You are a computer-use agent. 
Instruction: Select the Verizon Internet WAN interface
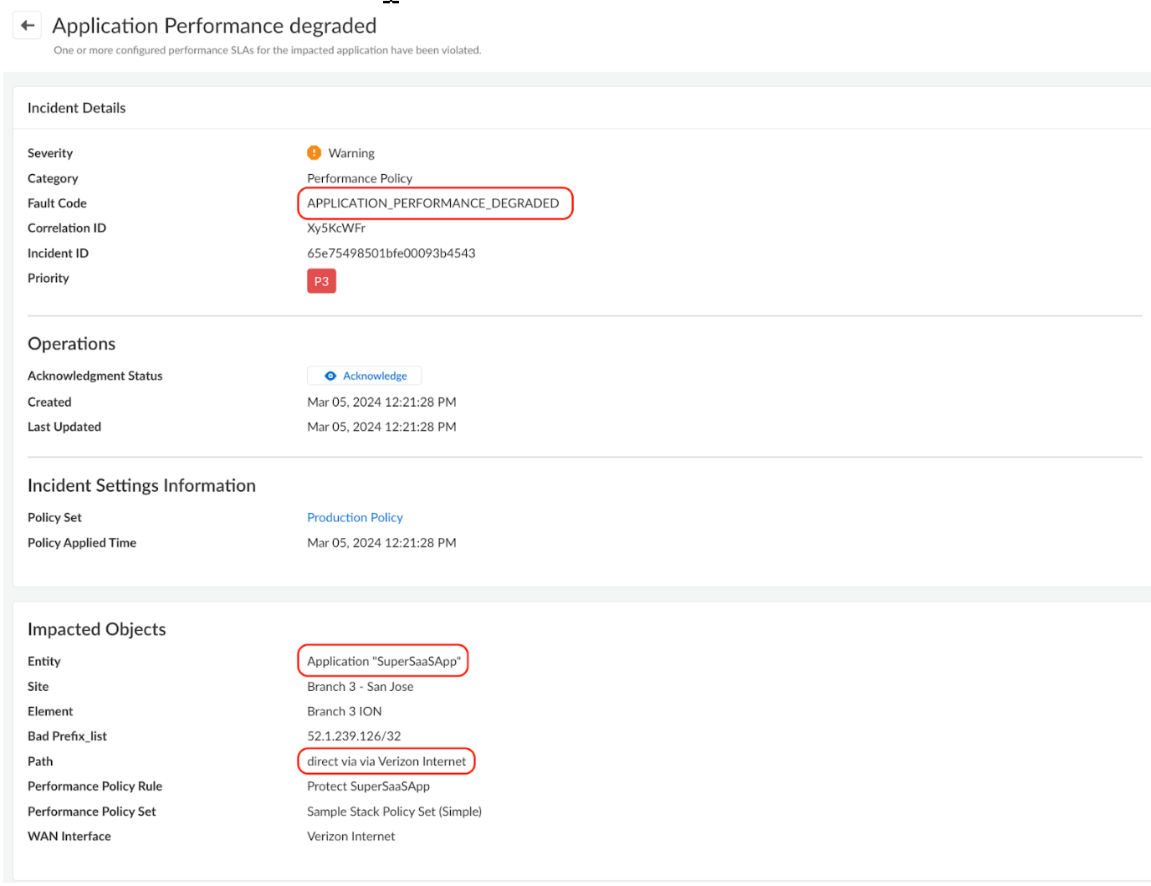[350, 836]
